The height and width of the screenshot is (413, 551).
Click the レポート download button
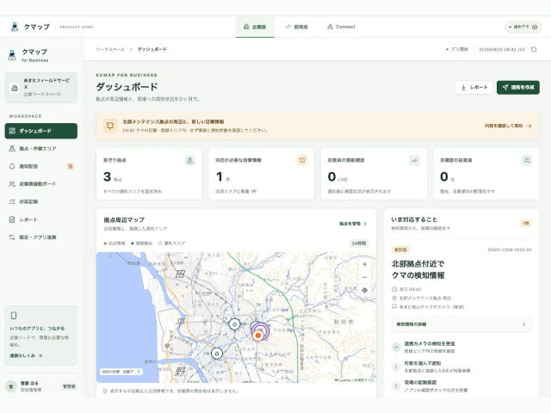pyautogui.click(x=474, y=88)
